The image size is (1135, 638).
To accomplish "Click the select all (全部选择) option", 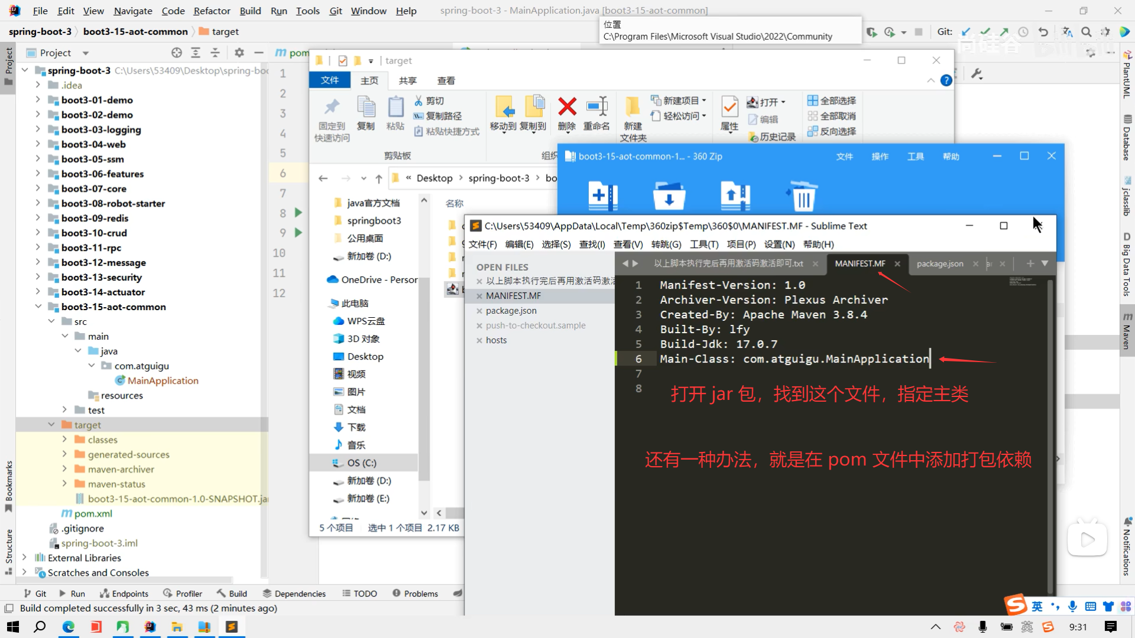I will (x=832, y=100).
